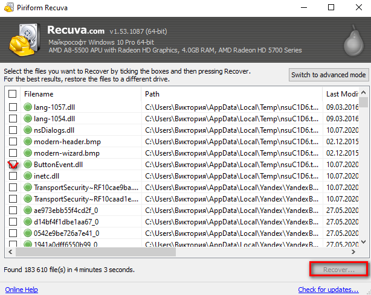Tick the inetc.dll checkbox
Viewport: 371px width, 295px height.
pyautogui.click(x=13, y=176)
